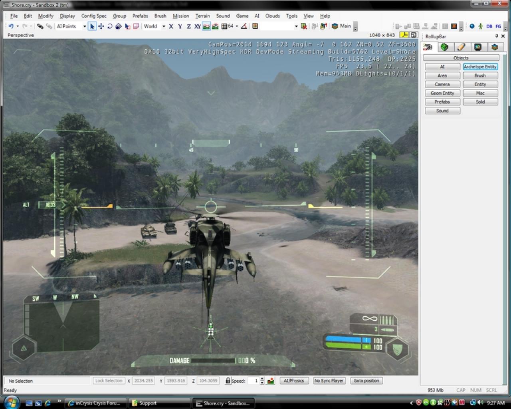Viewport: 511px width, 409px height.
Task: Activate the Move tool with crossed arrows
Action: (x=101, y=26)
